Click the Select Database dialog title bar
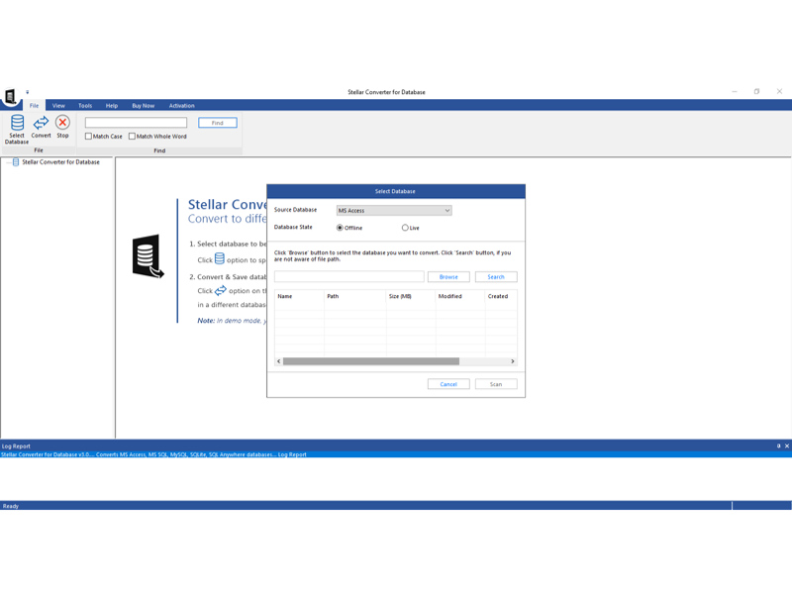This screenshot has height=594, width=792. [396, 191]
